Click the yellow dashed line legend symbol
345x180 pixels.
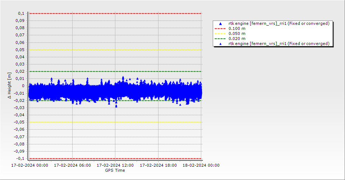pyautogui.click(x=221, y=33)
